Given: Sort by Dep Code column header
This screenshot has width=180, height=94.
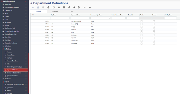Looking at the screenshot, I should click(x=53, y=15).
